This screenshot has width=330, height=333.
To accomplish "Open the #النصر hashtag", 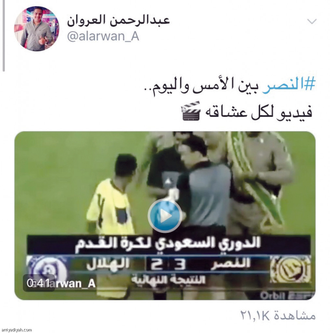I will coord(289,85).
